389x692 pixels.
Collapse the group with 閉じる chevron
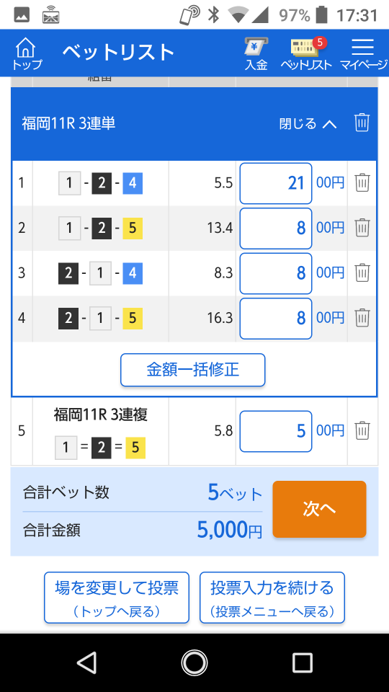(308, 123)
